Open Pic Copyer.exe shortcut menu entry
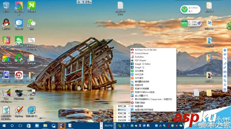Screen dimensions: 231x129 tap(153, 99)
